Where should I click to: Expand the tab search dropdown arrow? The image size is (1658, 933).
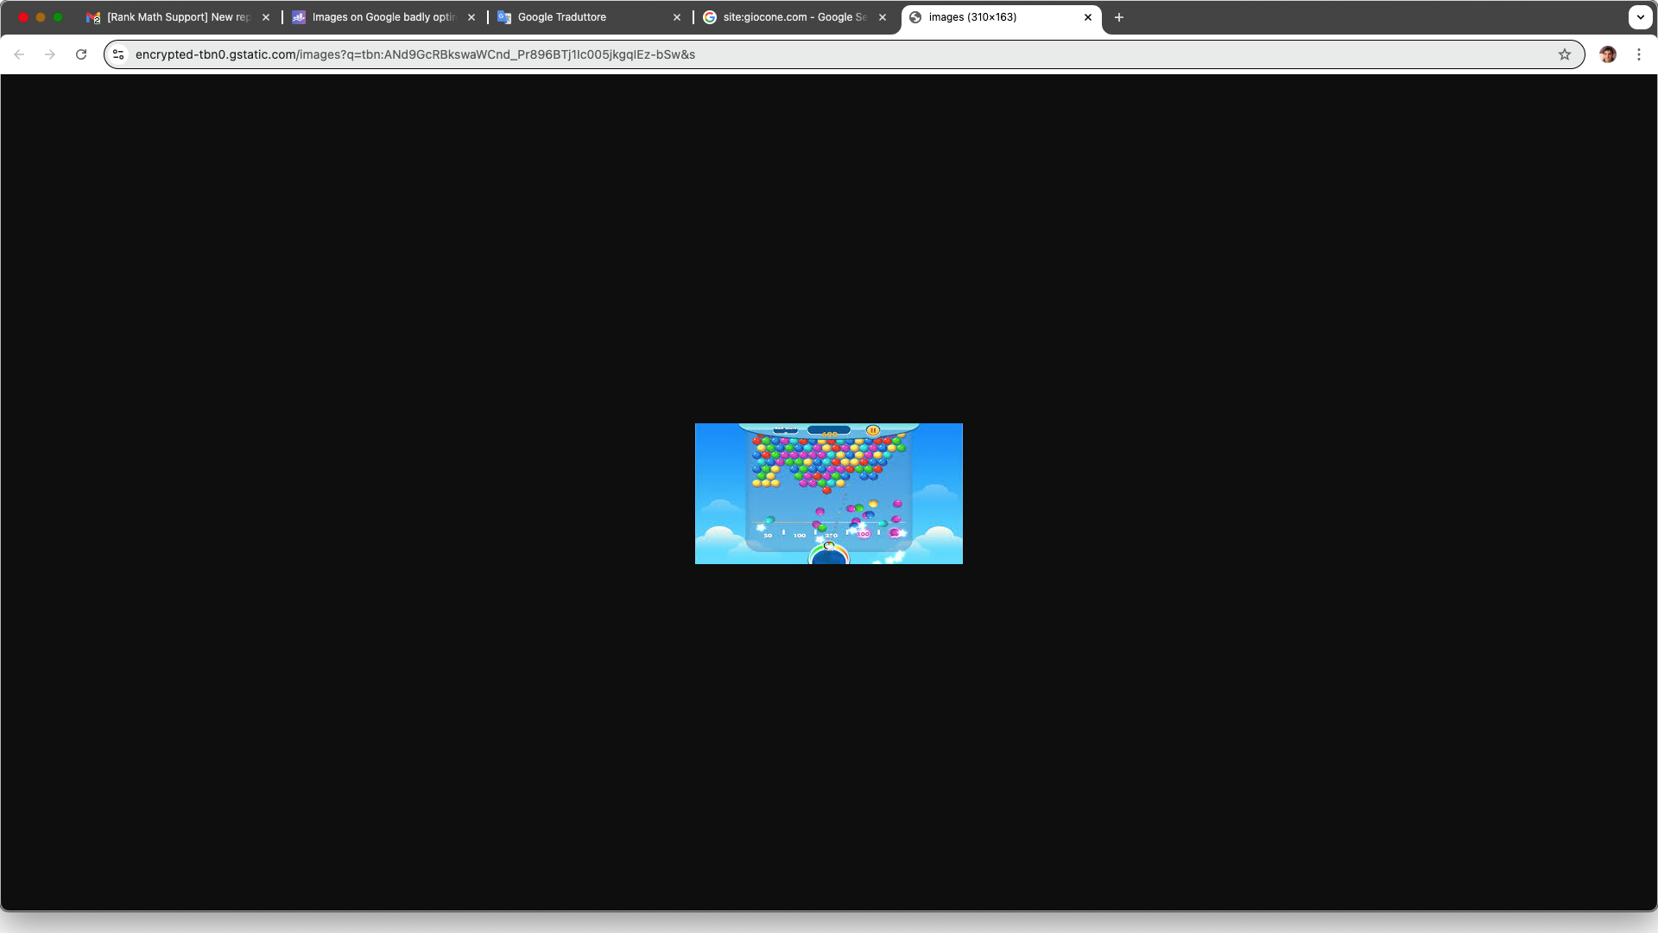pos(1641,17)
